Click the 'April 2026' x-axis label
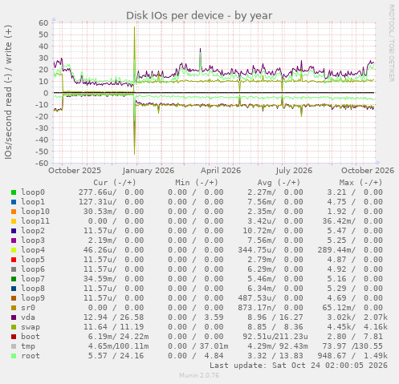Viewport: 399px width, 384px height. [x=221, y=171]
